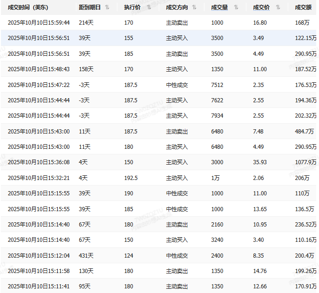The width and height of the screenshot is (319, 293).
Task: Click the 距到期日 column header label
Action: click(90, 7)
